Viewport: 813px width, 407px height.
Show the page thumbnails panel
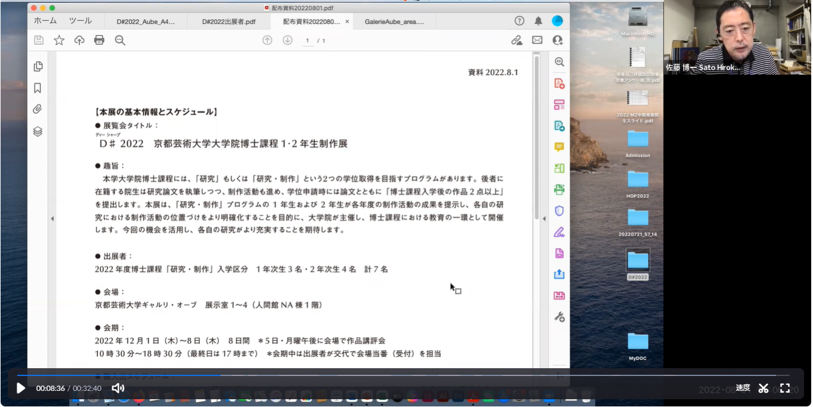click(38, 66)
